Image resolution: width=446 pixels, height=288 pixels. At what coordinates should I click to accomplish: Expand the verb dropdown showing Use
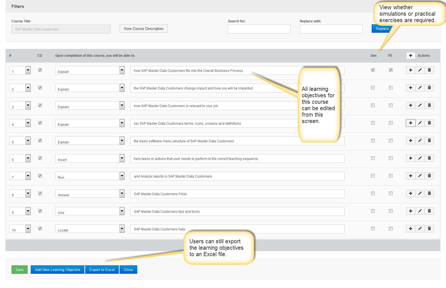tap(90, 211)
